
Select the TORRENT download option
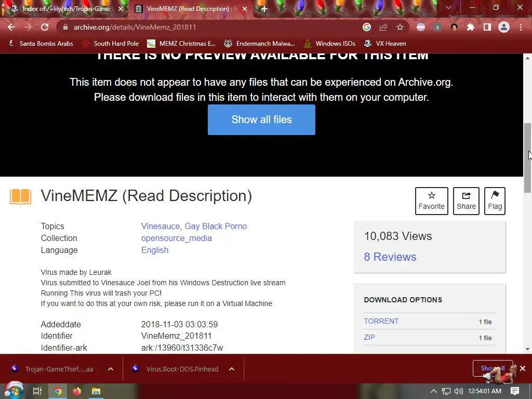pos(381,321)
